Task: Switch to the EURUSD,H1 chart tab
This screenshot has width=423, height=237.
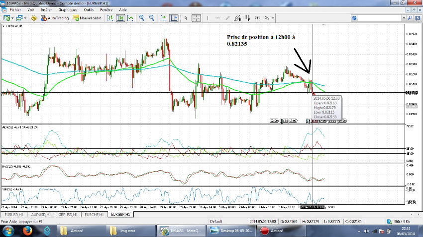Action: [x=14, y=214]
